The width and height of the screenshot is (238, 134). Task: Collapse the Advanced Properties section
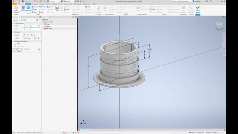(x=14, y=41)
